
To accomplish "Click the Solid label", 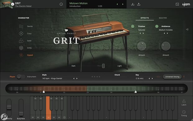I will (29, 41).
